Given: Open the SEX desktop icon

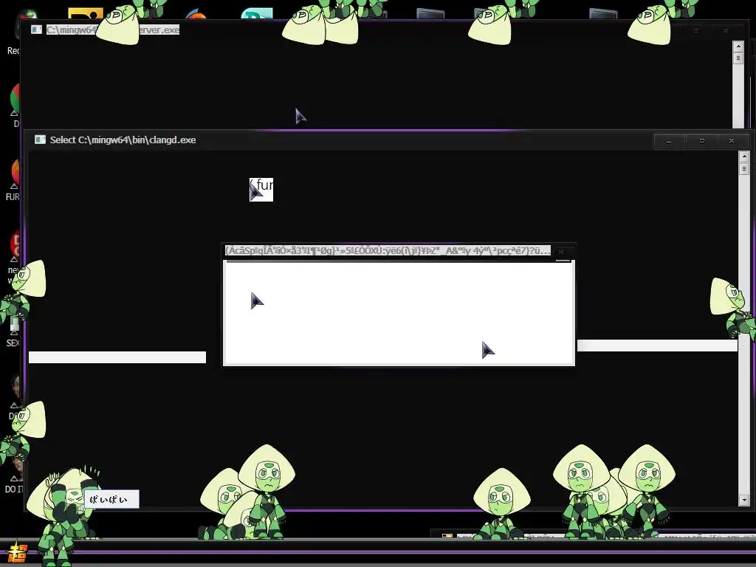Looking at the screenshot, I should [13, 333].
